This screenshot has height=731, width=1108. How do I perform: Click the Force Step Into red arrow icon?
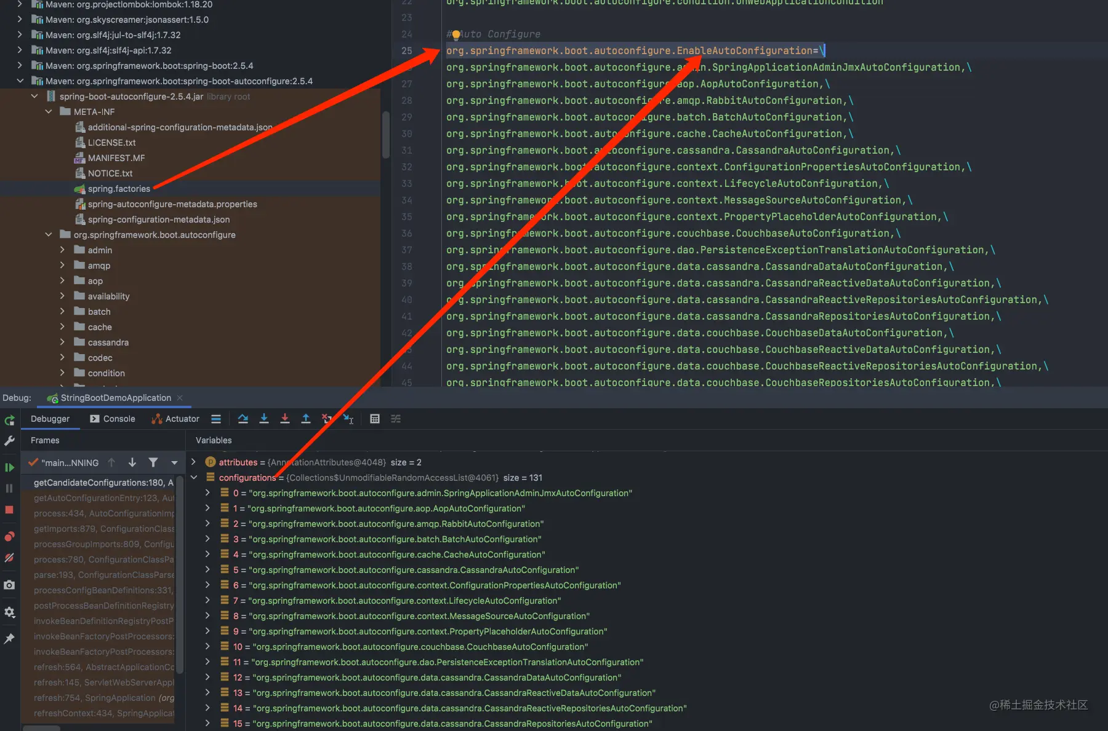coord(285,419)
